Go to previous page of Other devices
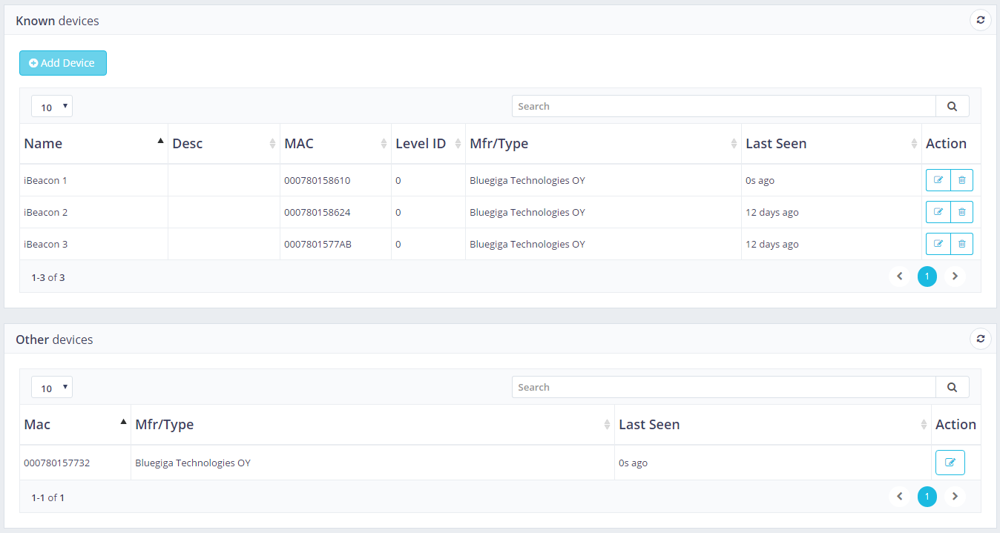 (x=899, y=497)
